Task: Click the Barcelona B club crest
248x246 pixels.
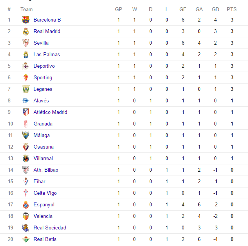Action: point(26,20)
